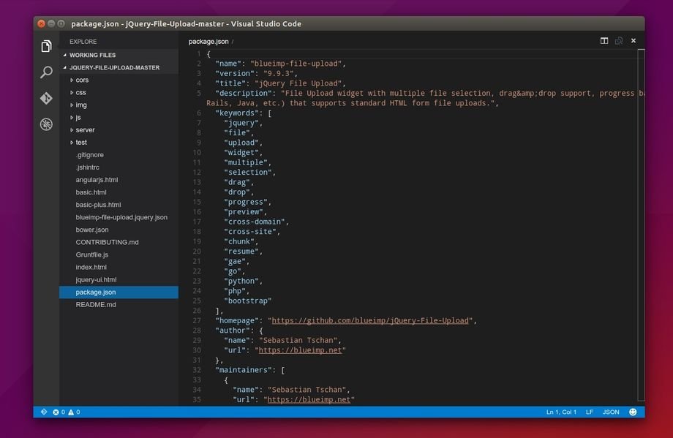Open the Git source control view

(x=46, y=98)
